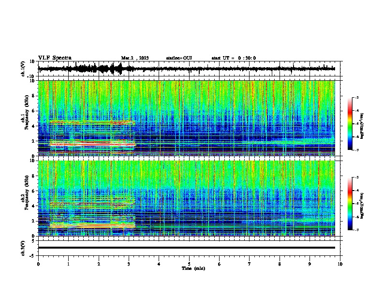The image size is (383, 296).
Task: Click time axis tick label "2"
Action: click(99, 264)
